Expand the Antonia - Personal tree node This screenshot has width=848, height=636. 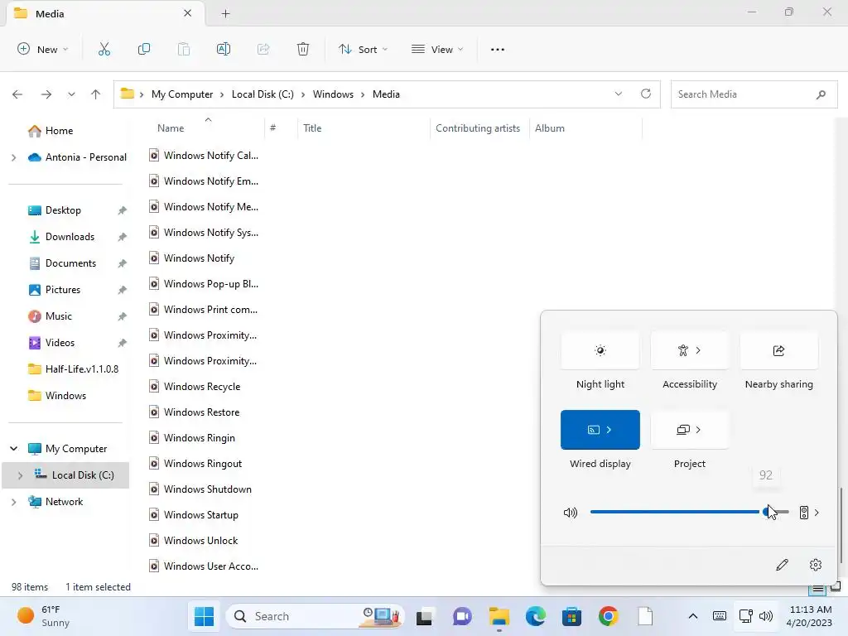[x=13, y=157]
